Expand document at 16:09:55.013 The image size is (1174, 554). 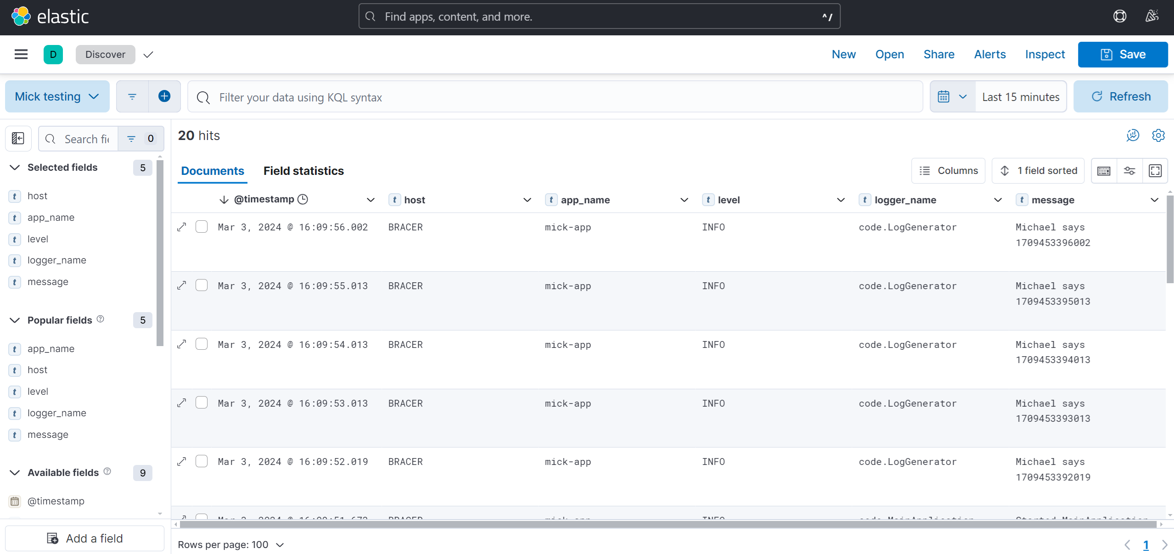[x=182, y=285]
